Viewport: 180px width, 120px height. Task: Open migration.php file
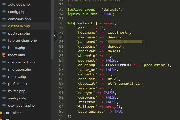(20, 69)
